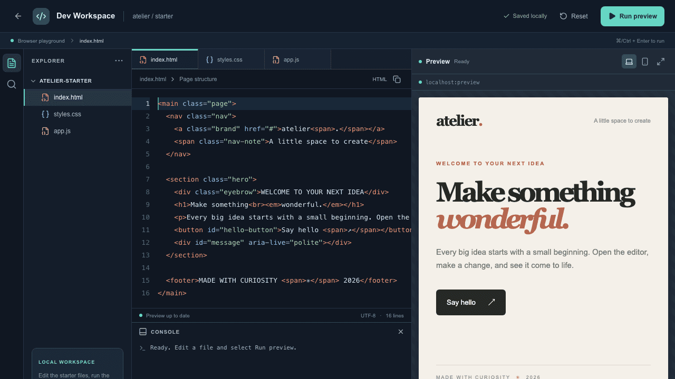Viewport: 675px width, 379px height.
Task: Click the console Ready message line
Action: click(223, 348)
